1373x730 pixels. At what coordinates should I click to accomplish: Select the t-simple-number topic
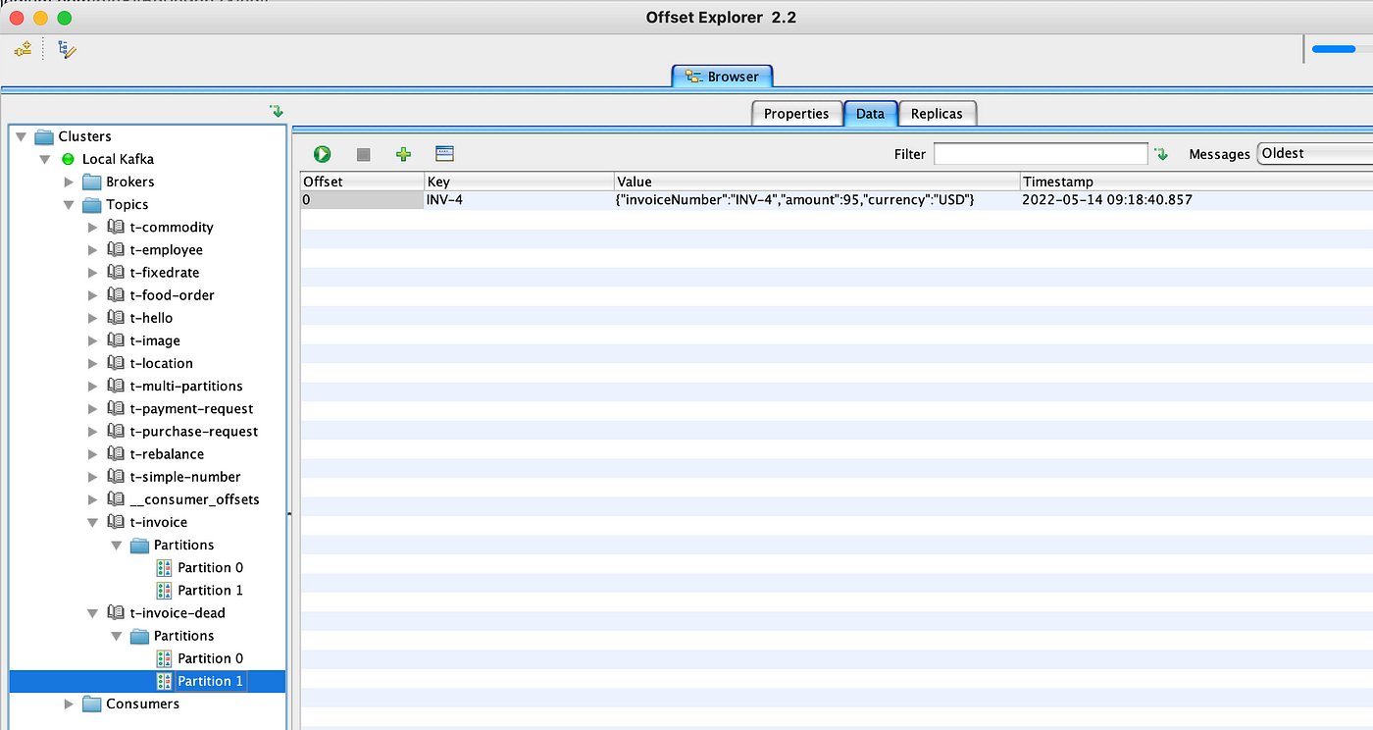(x=185, y=477)
